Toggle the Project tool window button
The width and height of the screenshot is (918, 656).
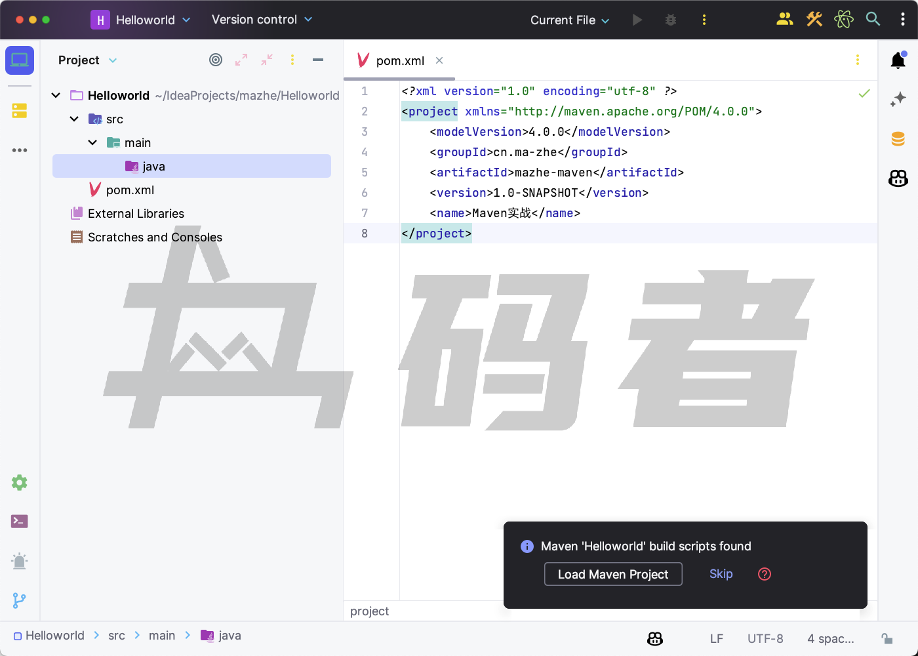tap(20, 60)
